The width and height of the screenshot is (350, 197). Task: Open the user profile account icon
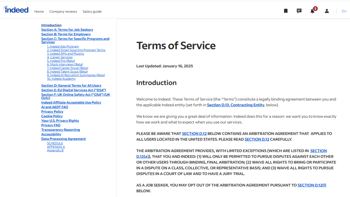coord(327,11)
